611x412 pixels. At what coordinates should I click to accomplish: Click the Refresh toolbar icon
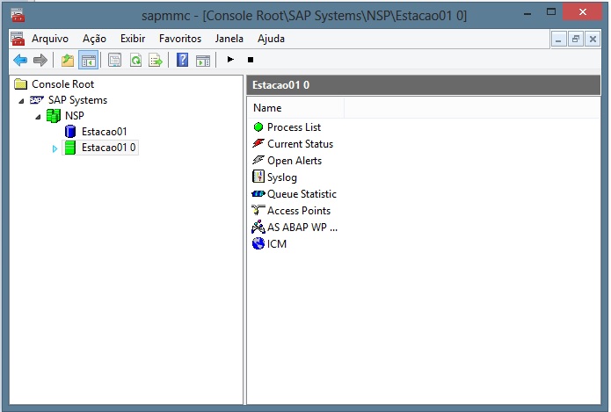[135, 60]
